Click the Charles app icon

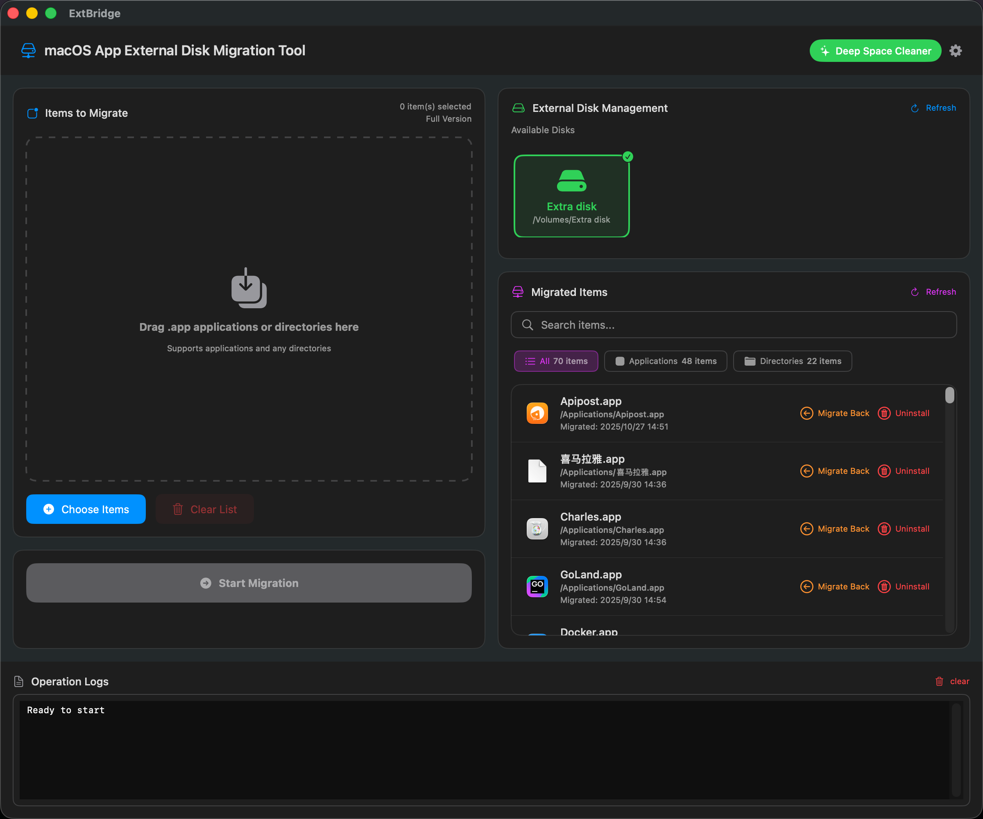pos(537,528)
